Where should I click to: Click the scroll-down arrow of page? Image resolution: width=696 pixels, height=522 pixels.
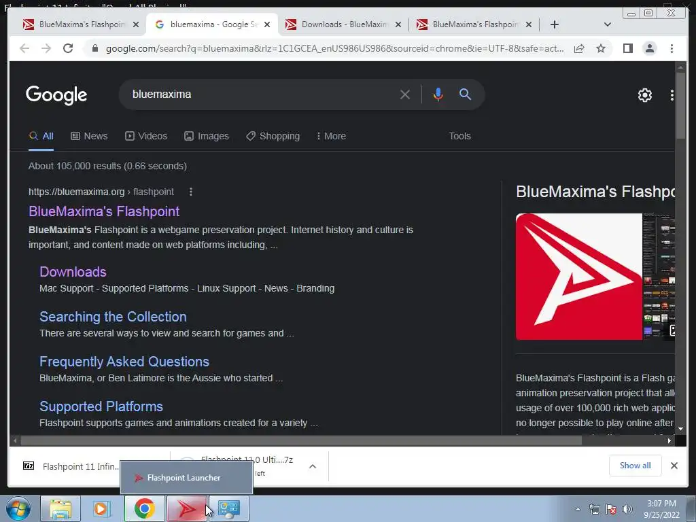point(680,429)
